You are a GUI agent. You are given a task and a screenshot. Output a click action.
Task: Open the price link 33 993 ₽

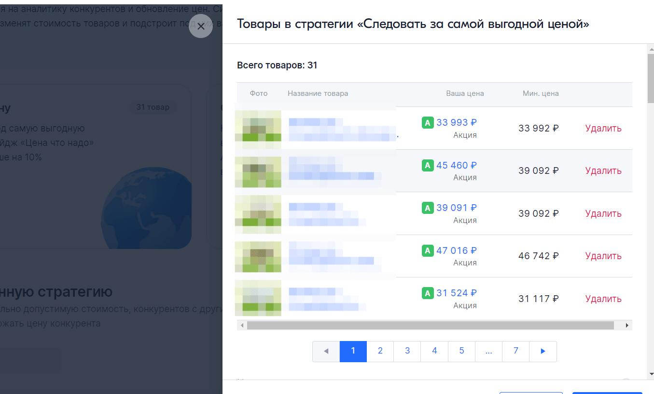[x=457, y=122]
